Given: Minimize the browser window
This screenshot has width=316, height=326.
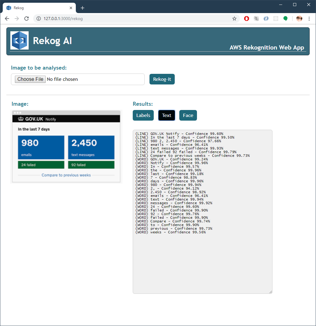Looking at the screenshot, I should (x=281, y=5).
